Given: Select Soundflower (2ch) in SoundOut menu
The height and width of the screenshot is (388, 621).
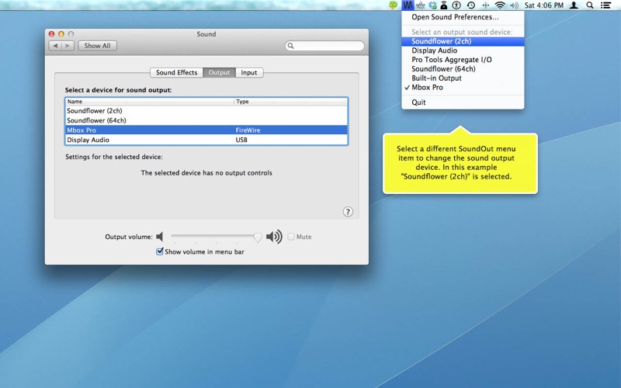Looking at the screenshot, I should click(463, 41).
